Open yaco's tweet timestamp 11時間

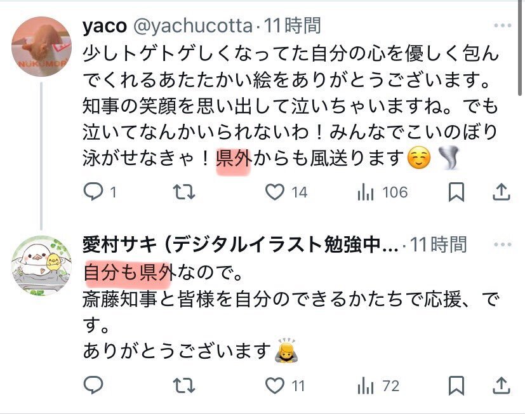tap(292, 25)
